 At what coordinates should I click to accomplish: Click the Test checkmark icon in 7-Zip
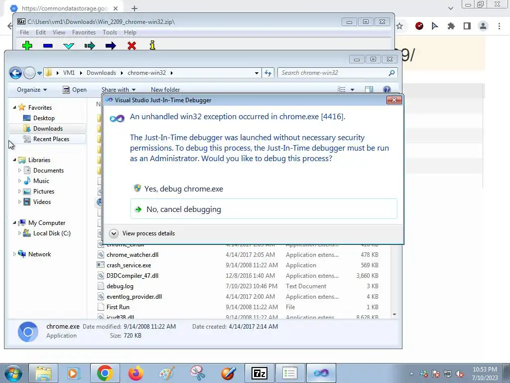point(69,46)
